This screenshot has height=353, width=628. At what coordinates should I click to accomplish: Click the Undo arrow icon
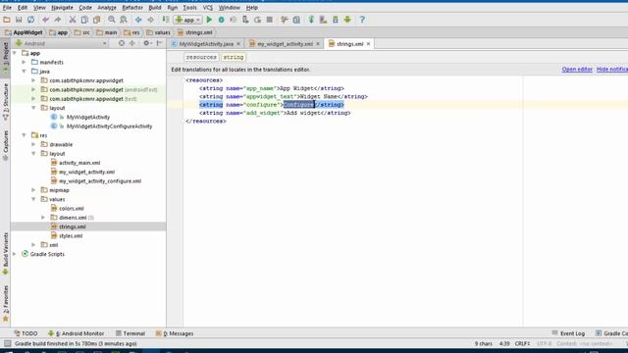coord(46,20)
